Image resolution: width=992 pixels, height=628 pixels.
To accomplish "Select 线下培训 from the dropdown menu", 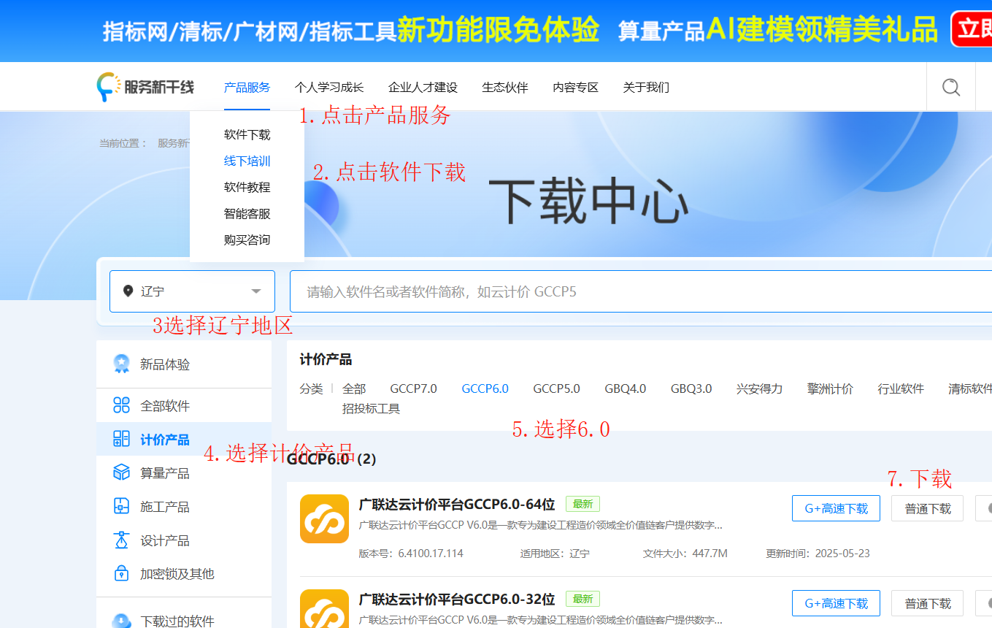I will coord(247,161).
